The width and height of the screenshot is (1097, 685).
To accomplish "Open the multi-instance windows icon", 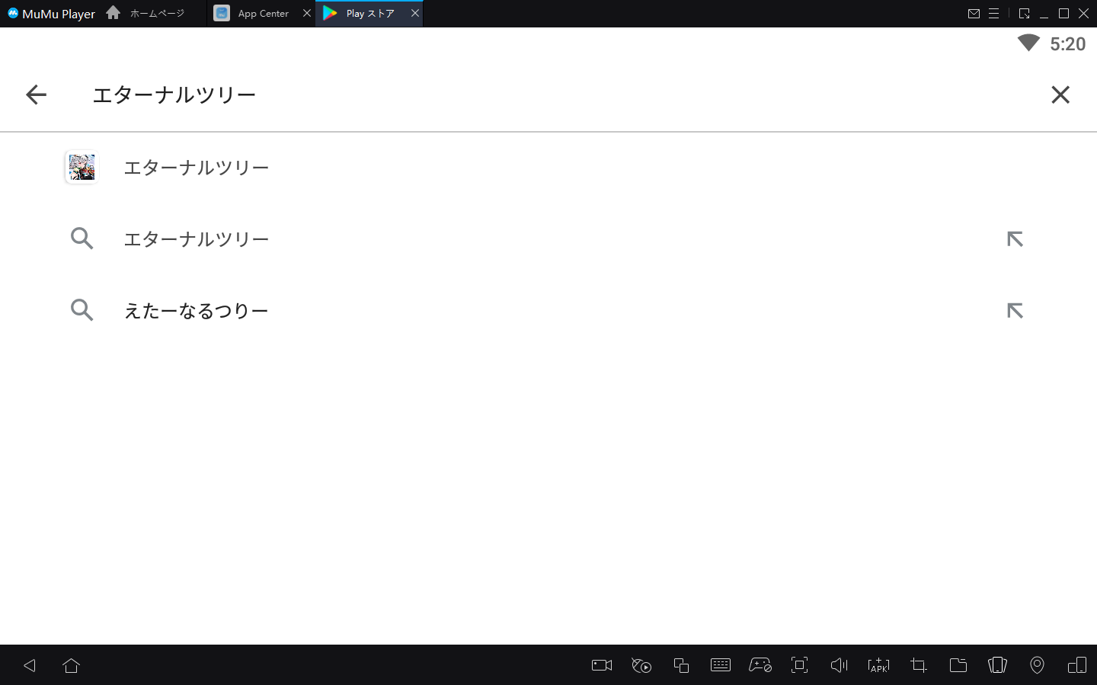I will (681, 665).
